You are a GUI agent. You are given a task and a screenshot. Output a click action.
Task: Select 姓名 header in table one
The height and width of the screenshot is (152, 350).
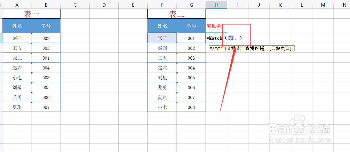point(17,26)
